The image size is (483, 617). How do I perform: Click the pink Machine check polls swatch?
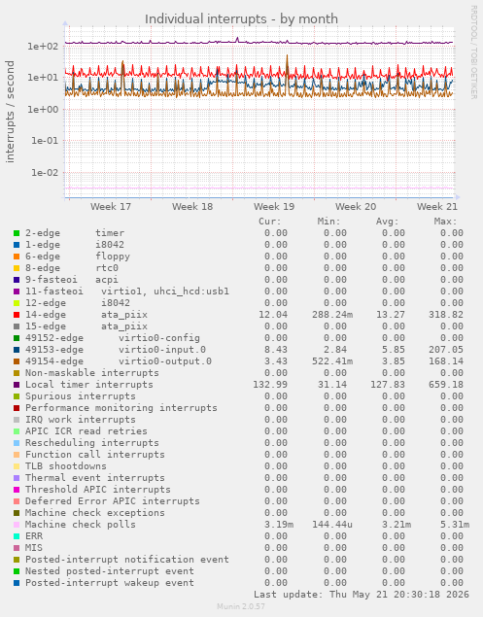(x=17, y=525)
